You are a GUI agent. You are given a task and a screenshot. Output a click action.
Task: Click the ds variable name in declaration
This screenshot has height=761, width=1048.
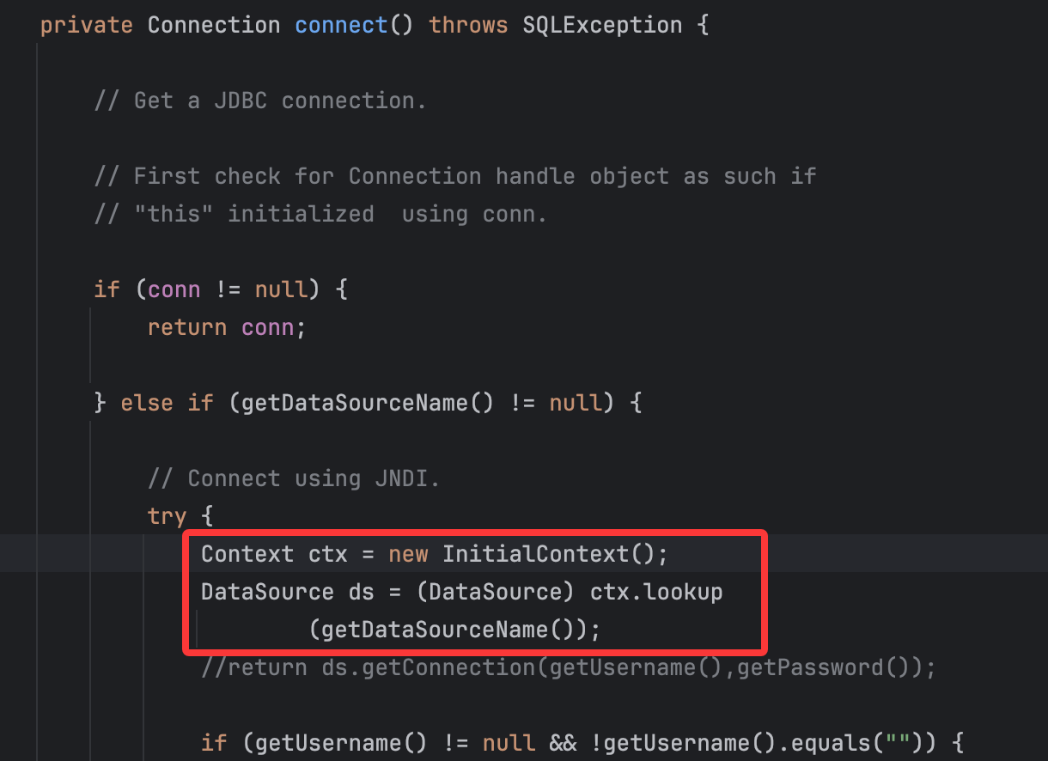(361, 592)
